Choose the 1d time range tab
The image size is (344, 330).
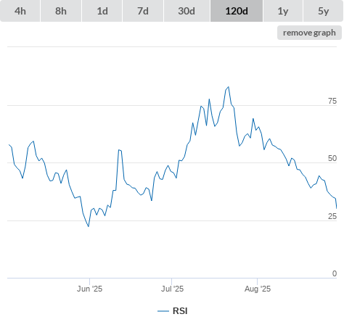102,11
